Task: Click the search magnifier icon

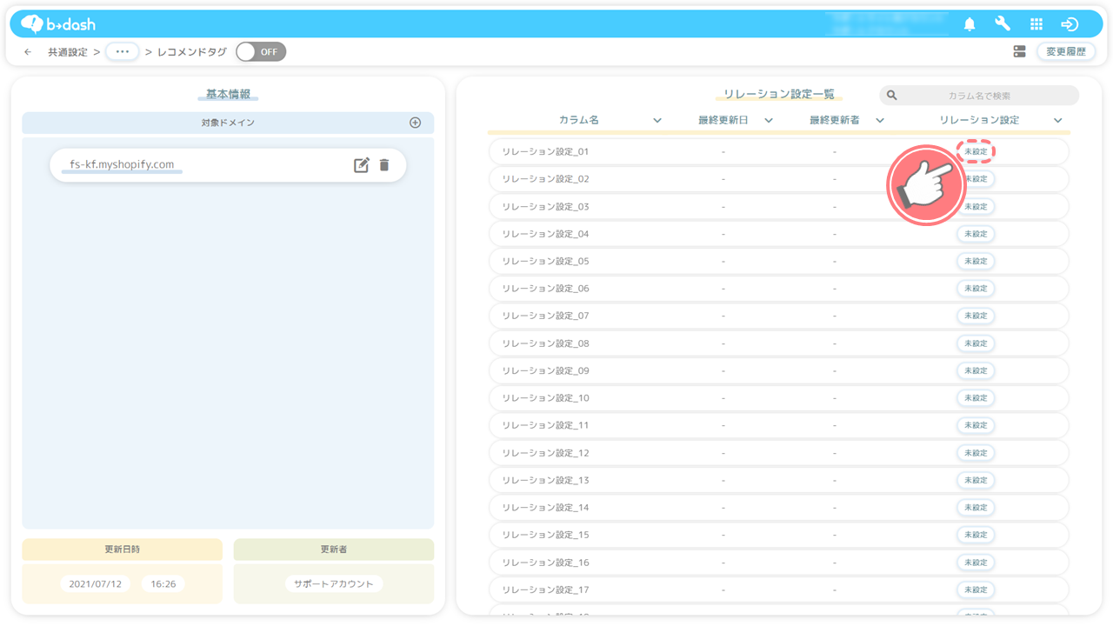Action: [891, 96]
